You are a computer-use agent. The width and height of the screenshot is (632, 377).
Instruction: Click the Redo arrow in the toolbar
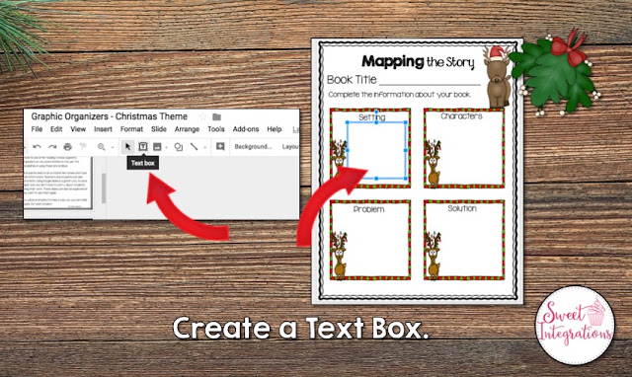point(52,147)
